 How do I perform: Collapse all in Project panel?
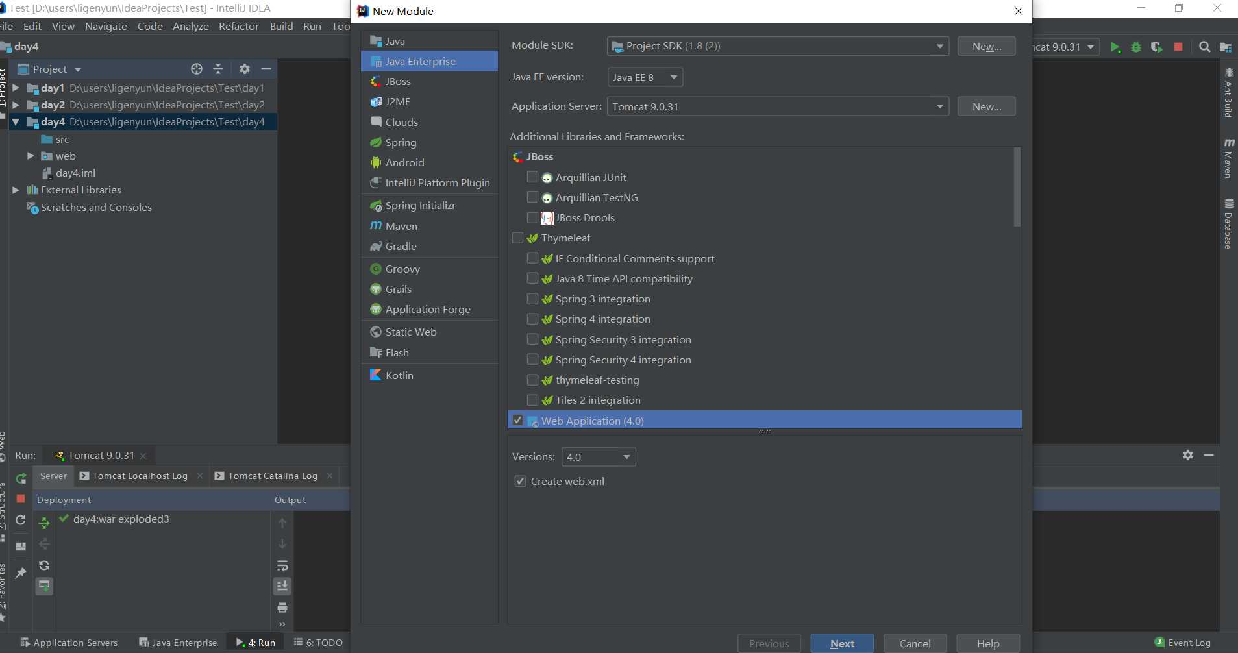point(218,69)
